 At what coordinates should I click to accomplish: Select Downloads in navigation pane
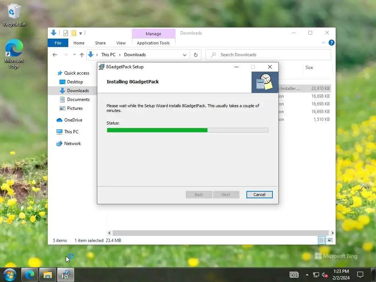pos(74,90)
